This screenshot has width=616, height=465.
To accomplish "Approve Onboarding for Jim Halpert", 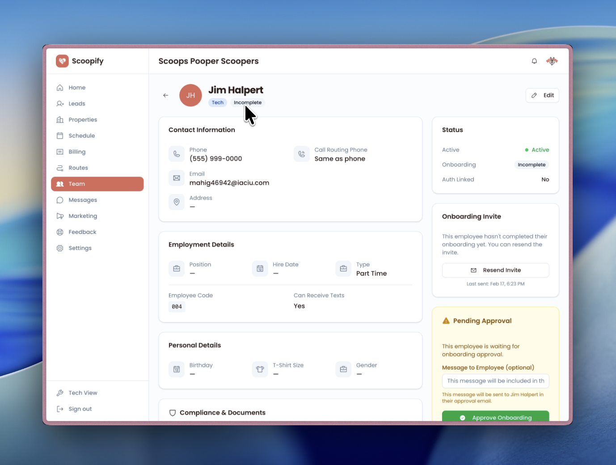I will tap(495, 417).
